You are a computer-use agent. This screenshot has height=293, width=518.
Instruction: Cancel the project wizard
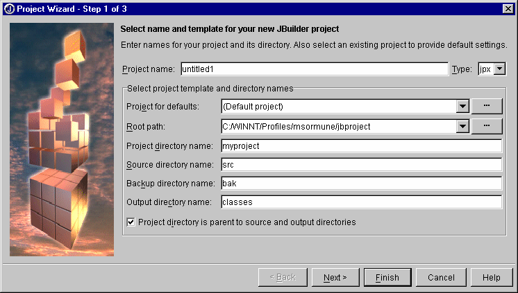click(441, 278)
